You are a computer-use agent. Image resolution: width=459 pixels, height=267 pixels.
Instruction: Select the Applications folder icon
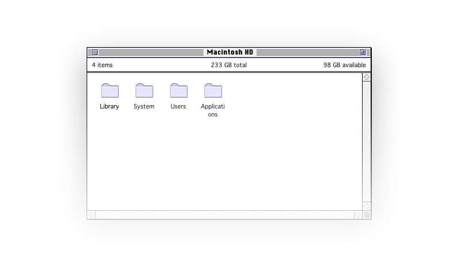pos(213,91)
